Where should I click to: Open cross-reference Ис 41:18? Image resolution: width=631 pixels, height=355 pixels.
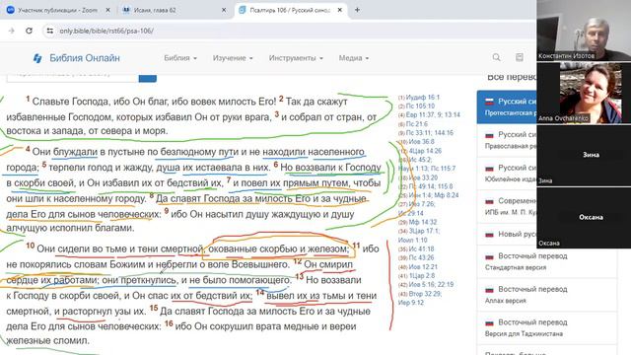(421, 248)
